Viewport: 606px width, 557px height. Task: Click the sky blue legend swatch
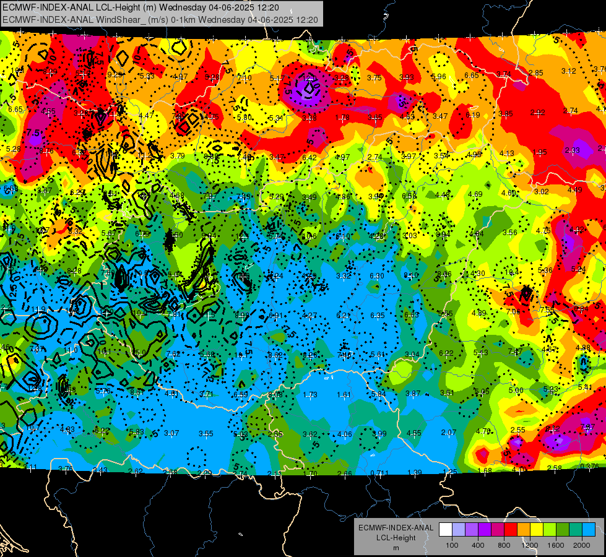click(589, 530)
